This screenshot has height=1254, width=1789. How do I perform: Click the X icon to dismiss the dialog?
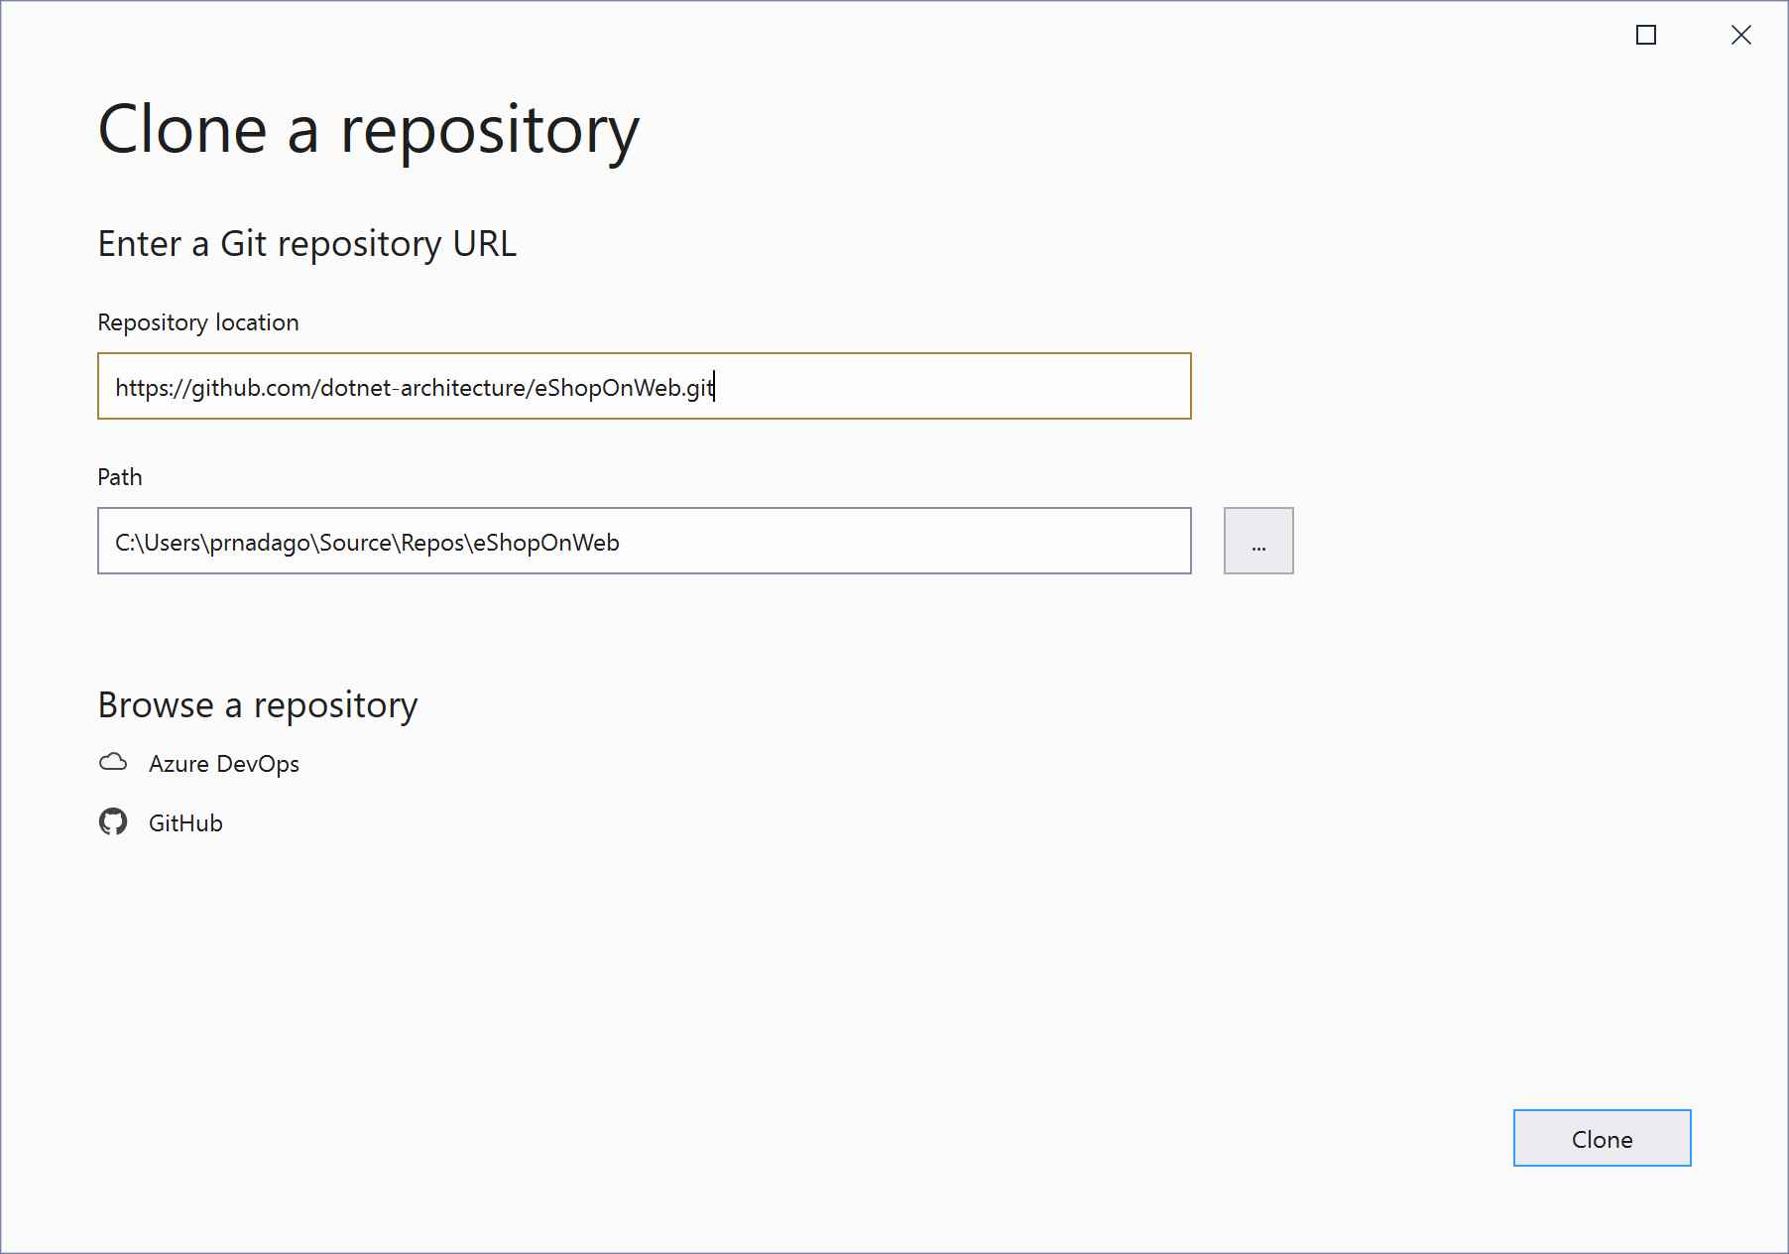click(1740, 35)
